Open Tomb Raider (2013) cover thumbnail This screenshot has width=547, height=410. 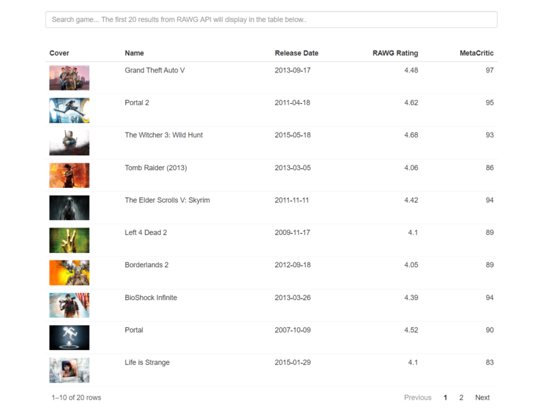point(69,176)
